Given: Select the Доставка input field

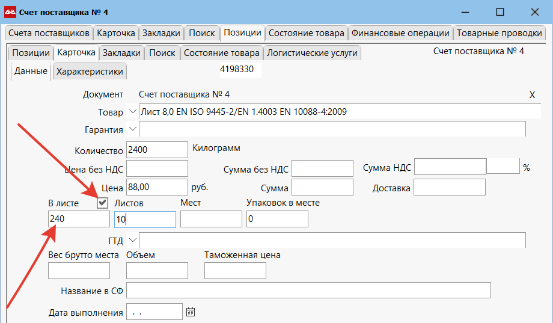Looking at the screenshot, I should (449, 188).
